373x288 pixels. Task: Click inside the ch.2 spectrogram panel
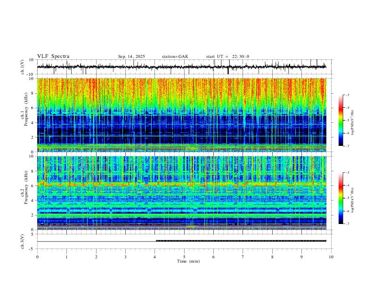click(182, 193)
